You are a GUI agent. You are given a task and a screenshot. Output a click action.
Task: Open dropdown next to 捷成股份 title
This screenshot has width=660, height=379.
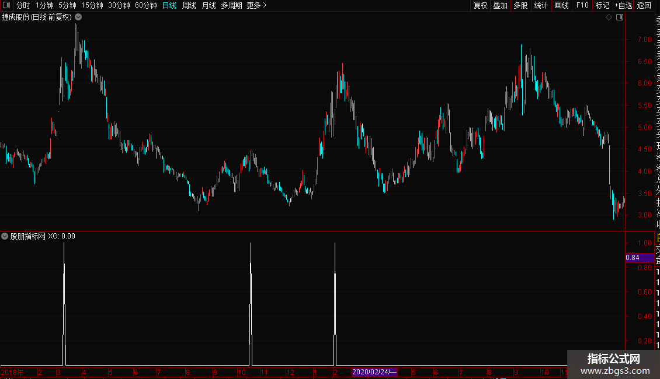78,17
